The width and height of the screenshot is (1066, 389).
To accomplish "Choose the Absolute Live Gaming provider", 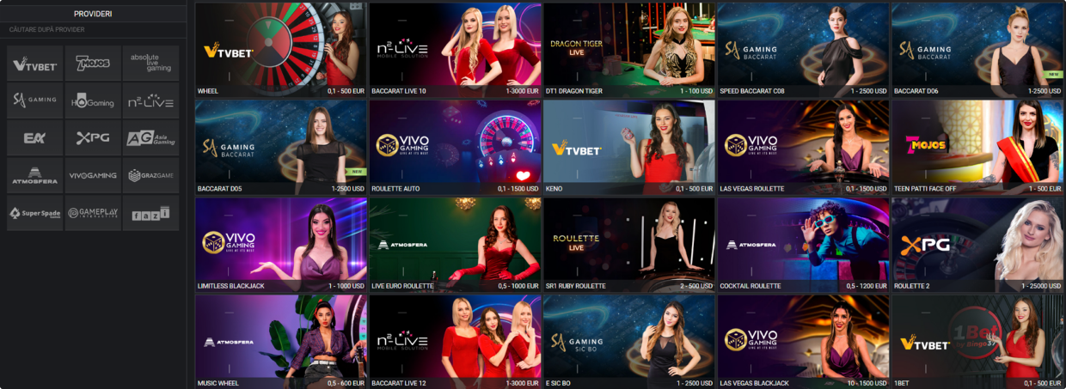I will click(x=150, y=64).
